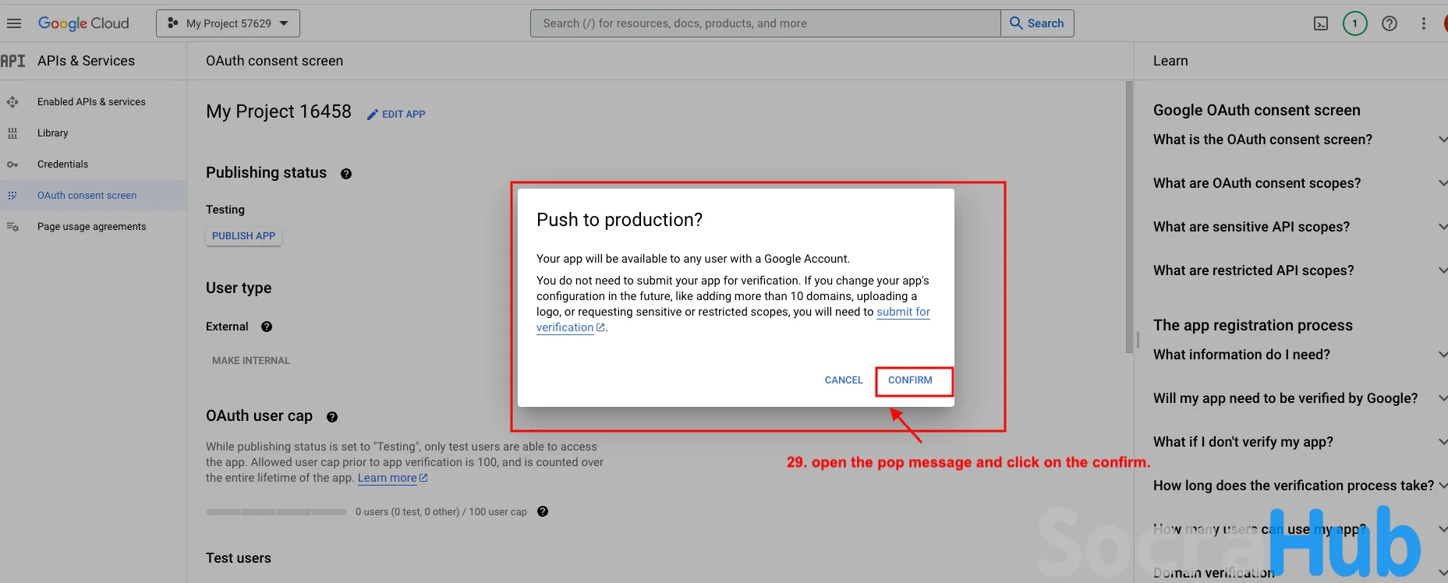The width and height of the screenshot is (1448, 583).
Task: Open the hamburger navigation menu
Action: point(13,23)
